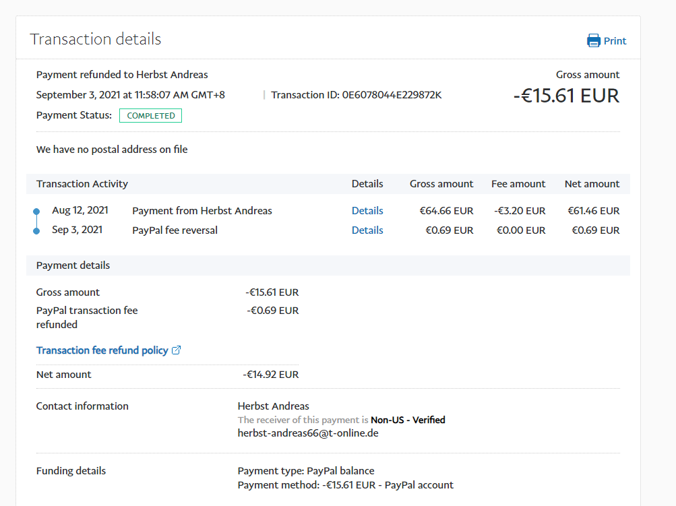Click the COMPLETED payment status badge

150,116
